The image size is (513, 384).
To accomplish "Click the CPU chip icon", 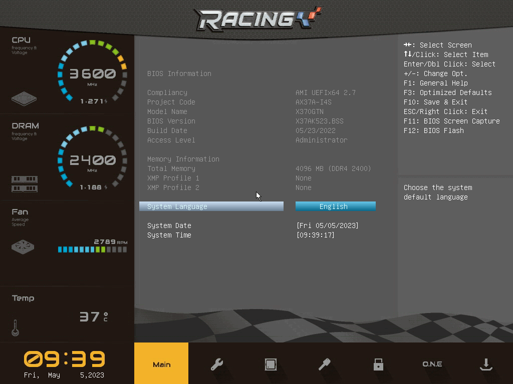I will click(x=24, y=98).
